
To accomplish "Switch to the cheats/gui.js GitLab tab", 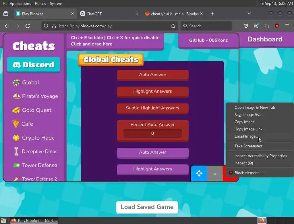I will [174, 14].
